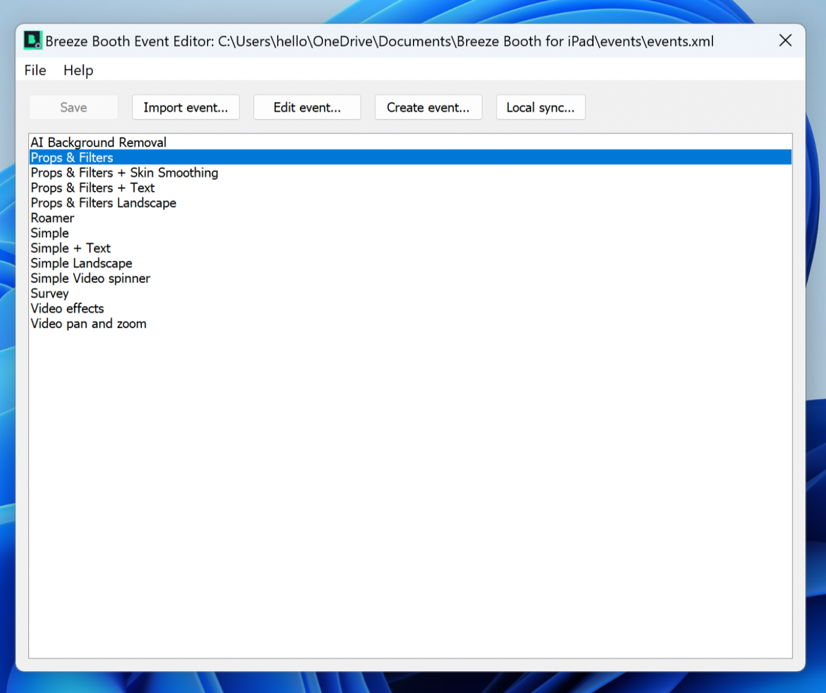This screenshot has width=826, height=693.
Task: Click the Edit event... button
Action: click(307, 108)
